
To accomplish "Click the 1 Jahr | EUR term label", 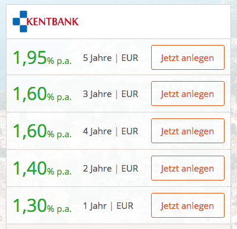I will pos(108,206).
